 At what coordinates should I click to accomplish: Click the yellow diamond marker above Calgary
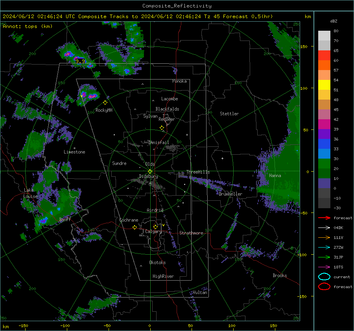155,227
